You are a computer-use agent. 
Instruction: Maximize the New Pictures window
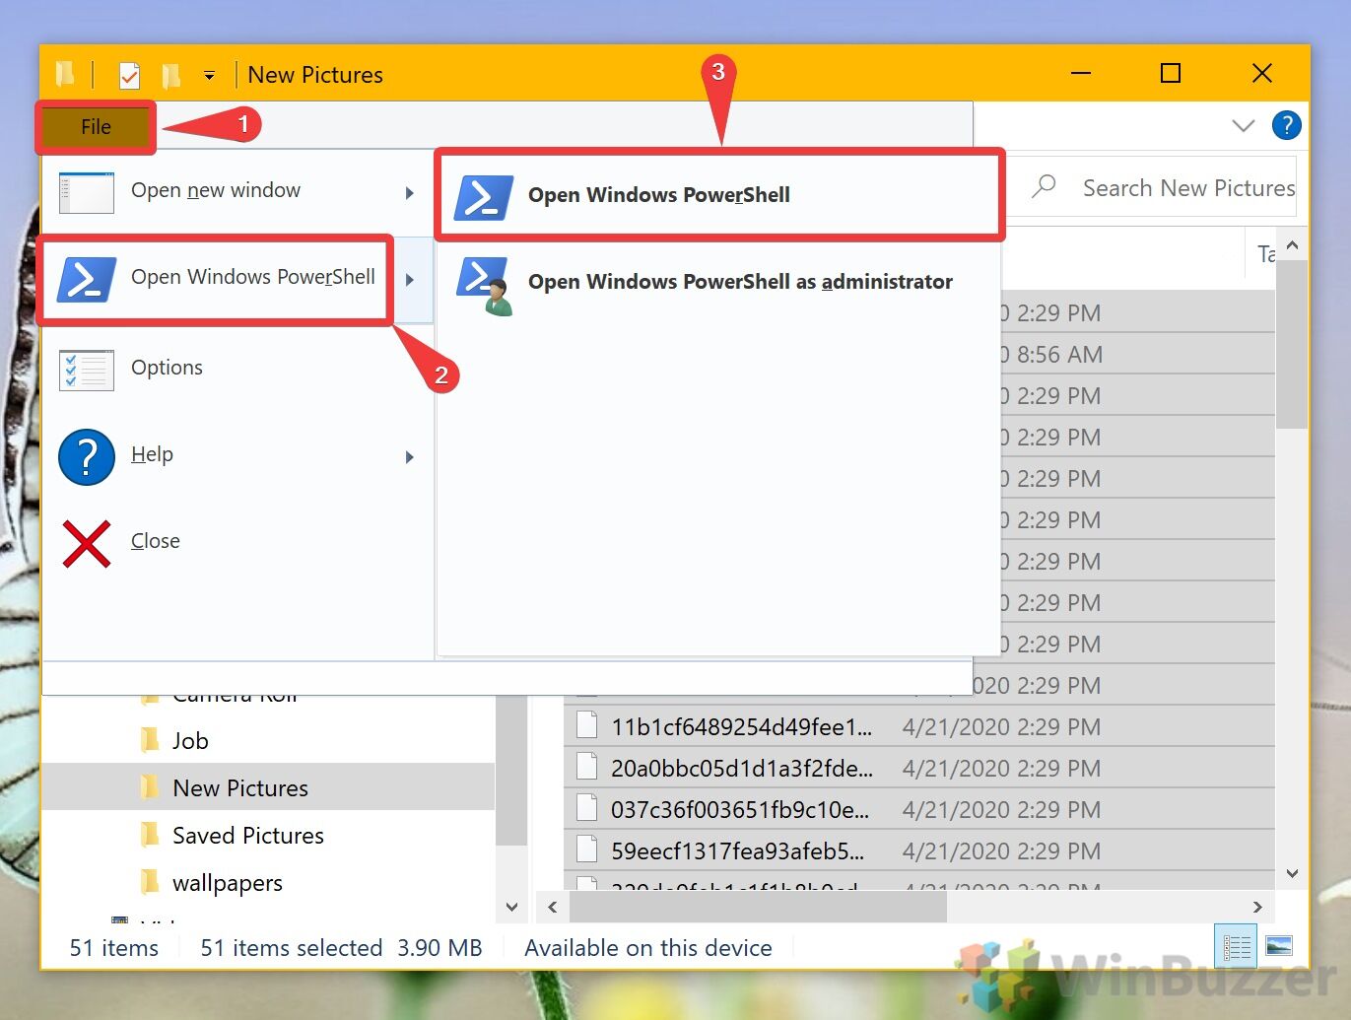click(1171, 74)
